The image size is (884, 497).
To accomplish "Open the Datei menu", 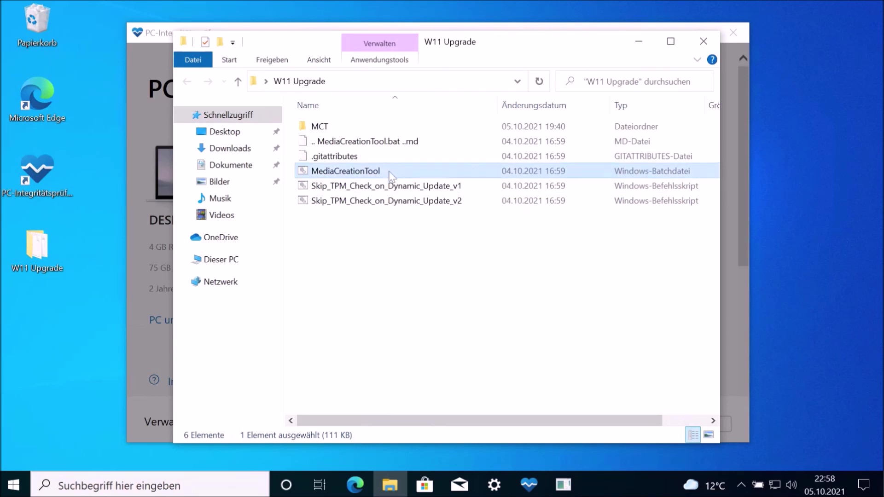I will click(193, 60).
